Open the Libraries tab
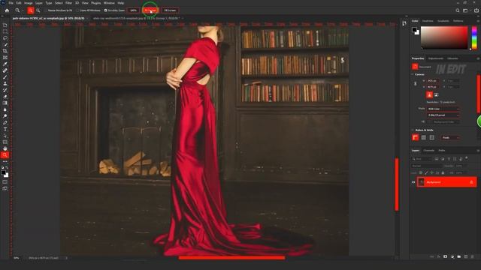Viewport: 481px width, 270px height. pos(452,58)
